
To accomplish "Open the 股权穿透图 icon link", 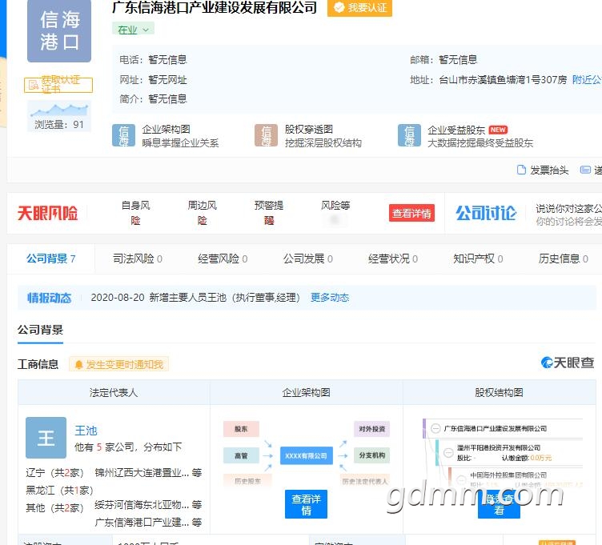I will click(266, 135).
